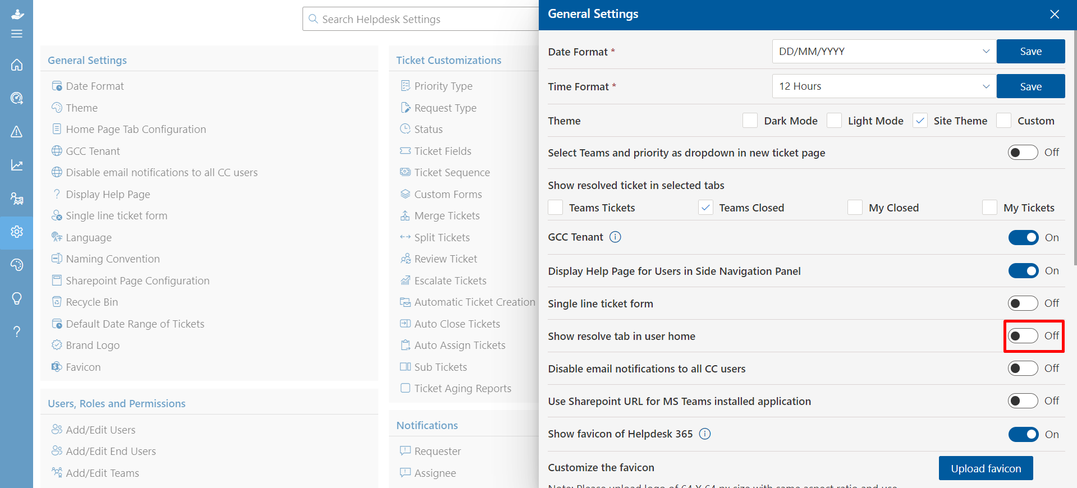Click the Language translate icon
The image size is (1077, 488).
(57, 237)
